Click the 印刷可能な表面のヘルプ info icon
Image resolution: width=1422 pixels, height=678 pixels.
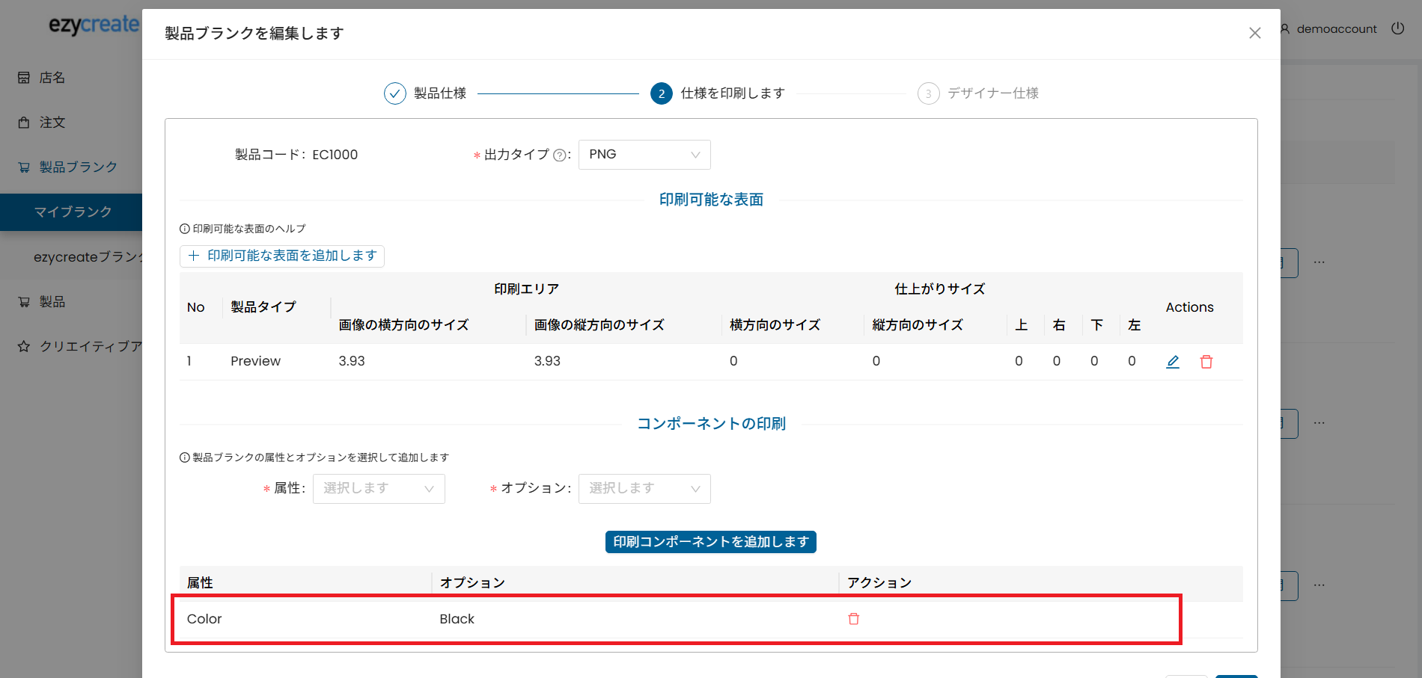[x=185, y=229]
